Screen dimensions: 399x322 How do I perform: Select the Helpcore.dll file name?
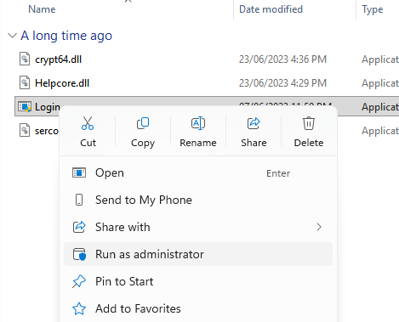click(x=62, y=83)
